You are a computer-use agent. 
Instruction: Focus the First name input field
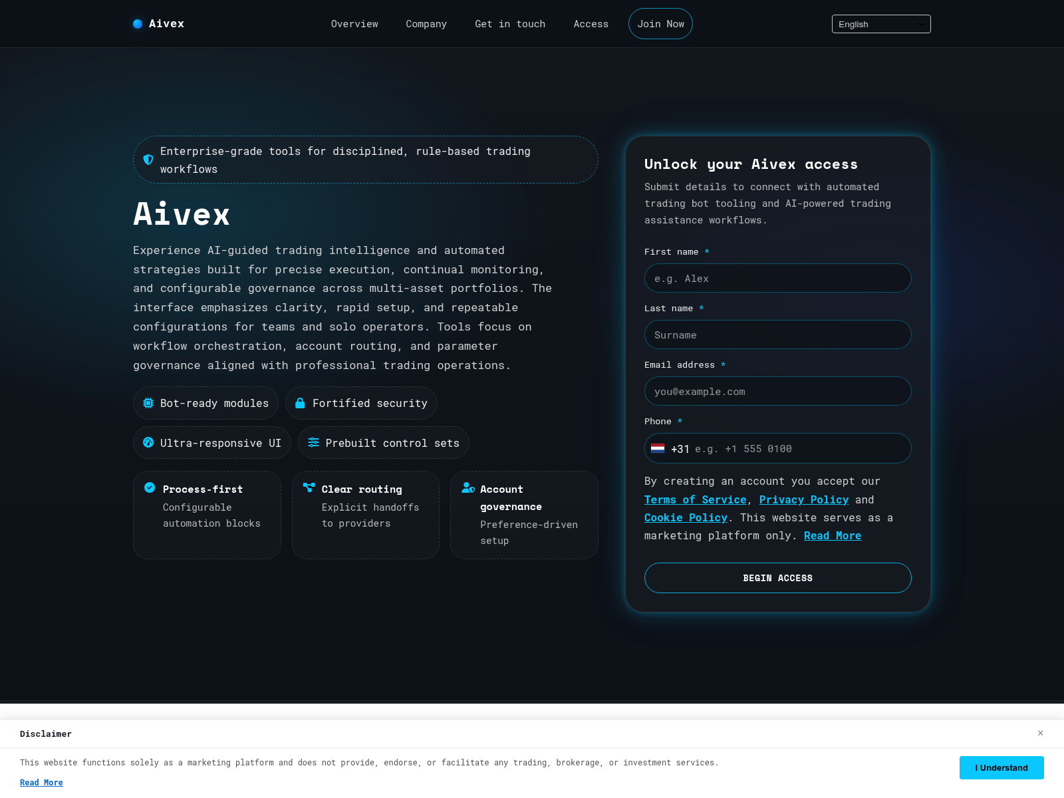(x=778, y=278)
